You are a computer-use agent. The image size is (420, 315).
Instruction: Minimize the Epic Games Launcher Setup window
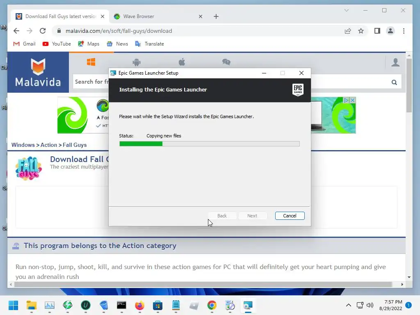coord(264,73)
